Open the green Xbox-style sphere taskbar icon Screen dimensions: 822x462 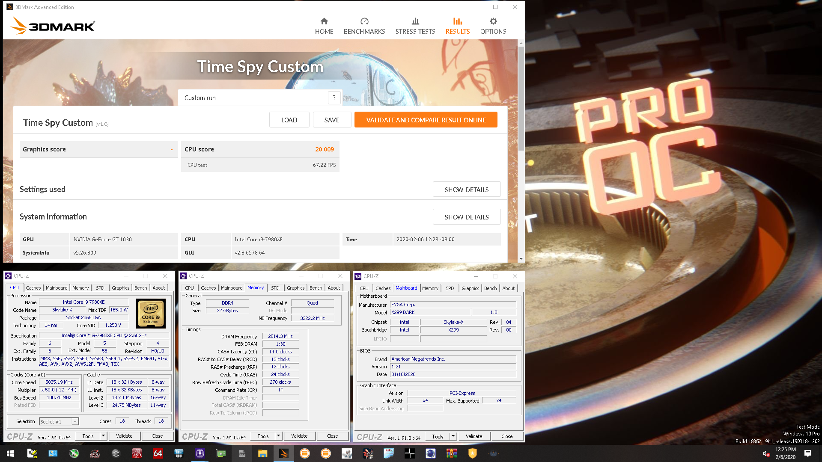coord(74,453)
